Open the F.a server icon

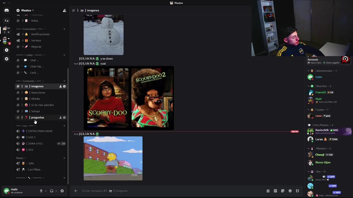[7, 21]
